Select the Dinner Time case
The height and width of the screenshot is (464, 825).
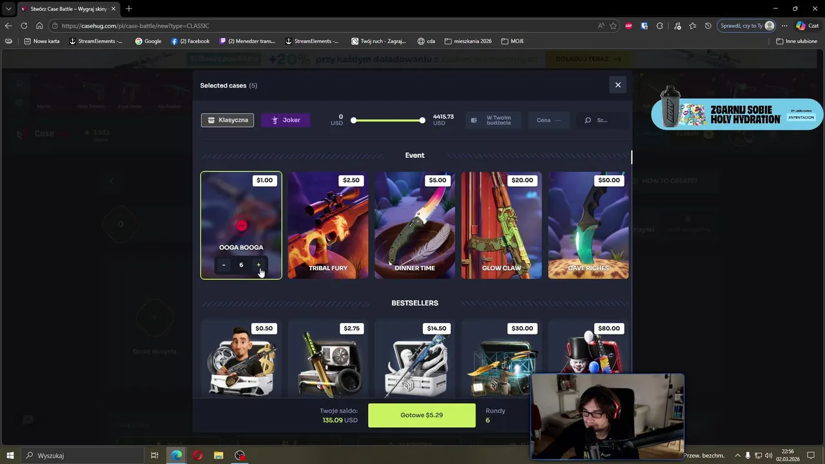click(x=414, y=225)
